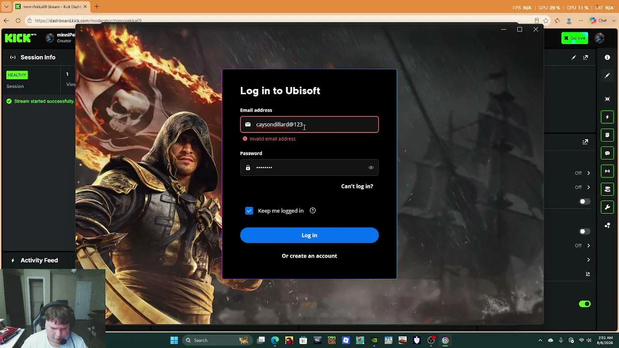Go back in the browser
Image resolution: width=619 pixels, height=348 pixels.
pyautogui.click(x=6, y=21)
